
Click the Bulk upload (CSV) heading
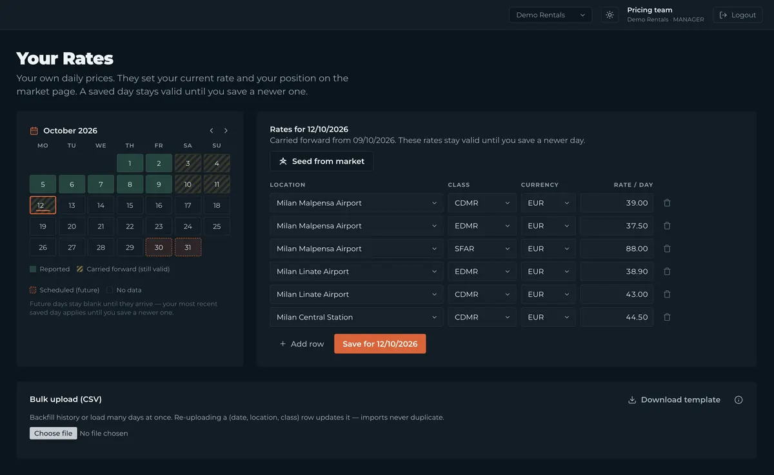click(66, 399)
